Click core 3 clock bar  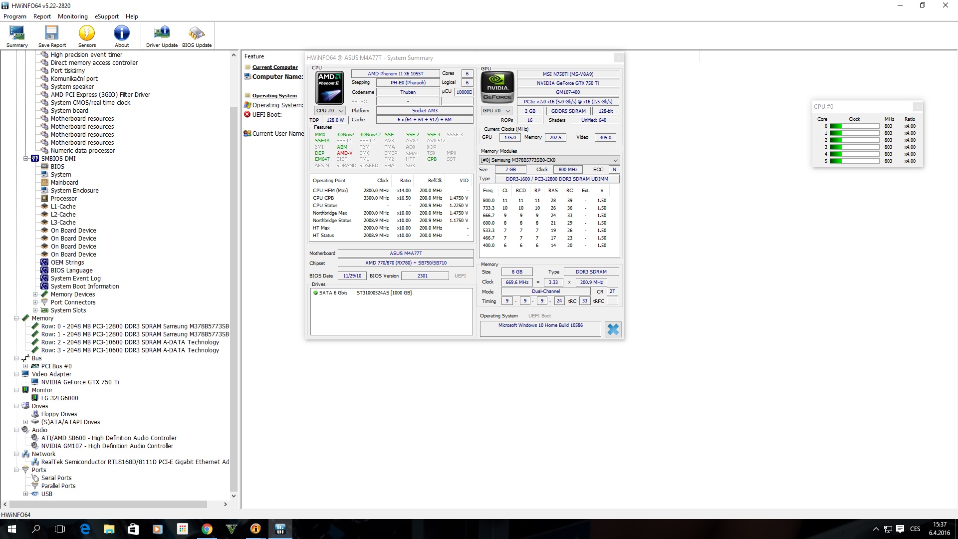(x=854, y=147)
